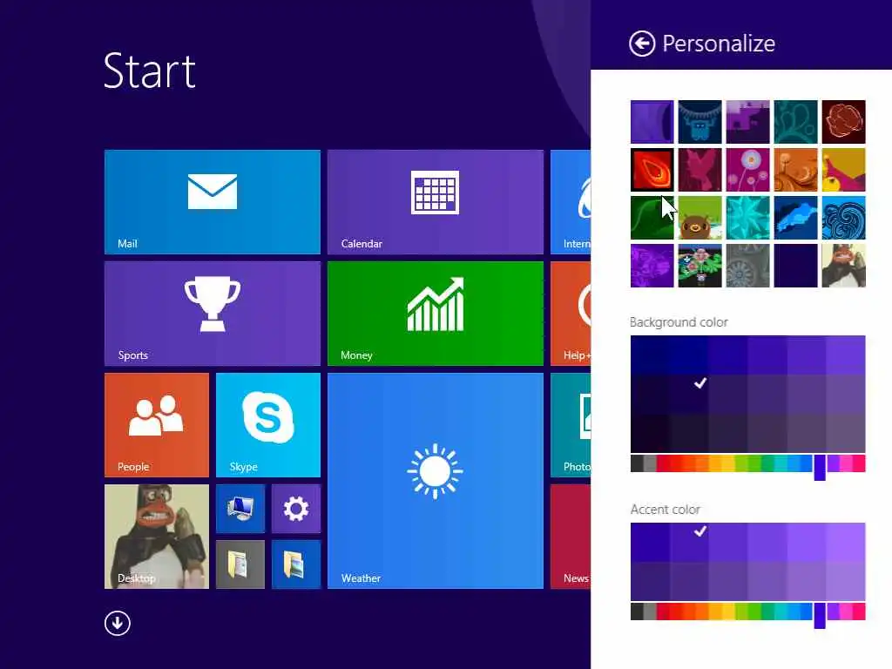Open the documents folder tile on gray

click(x=240, y=564)
